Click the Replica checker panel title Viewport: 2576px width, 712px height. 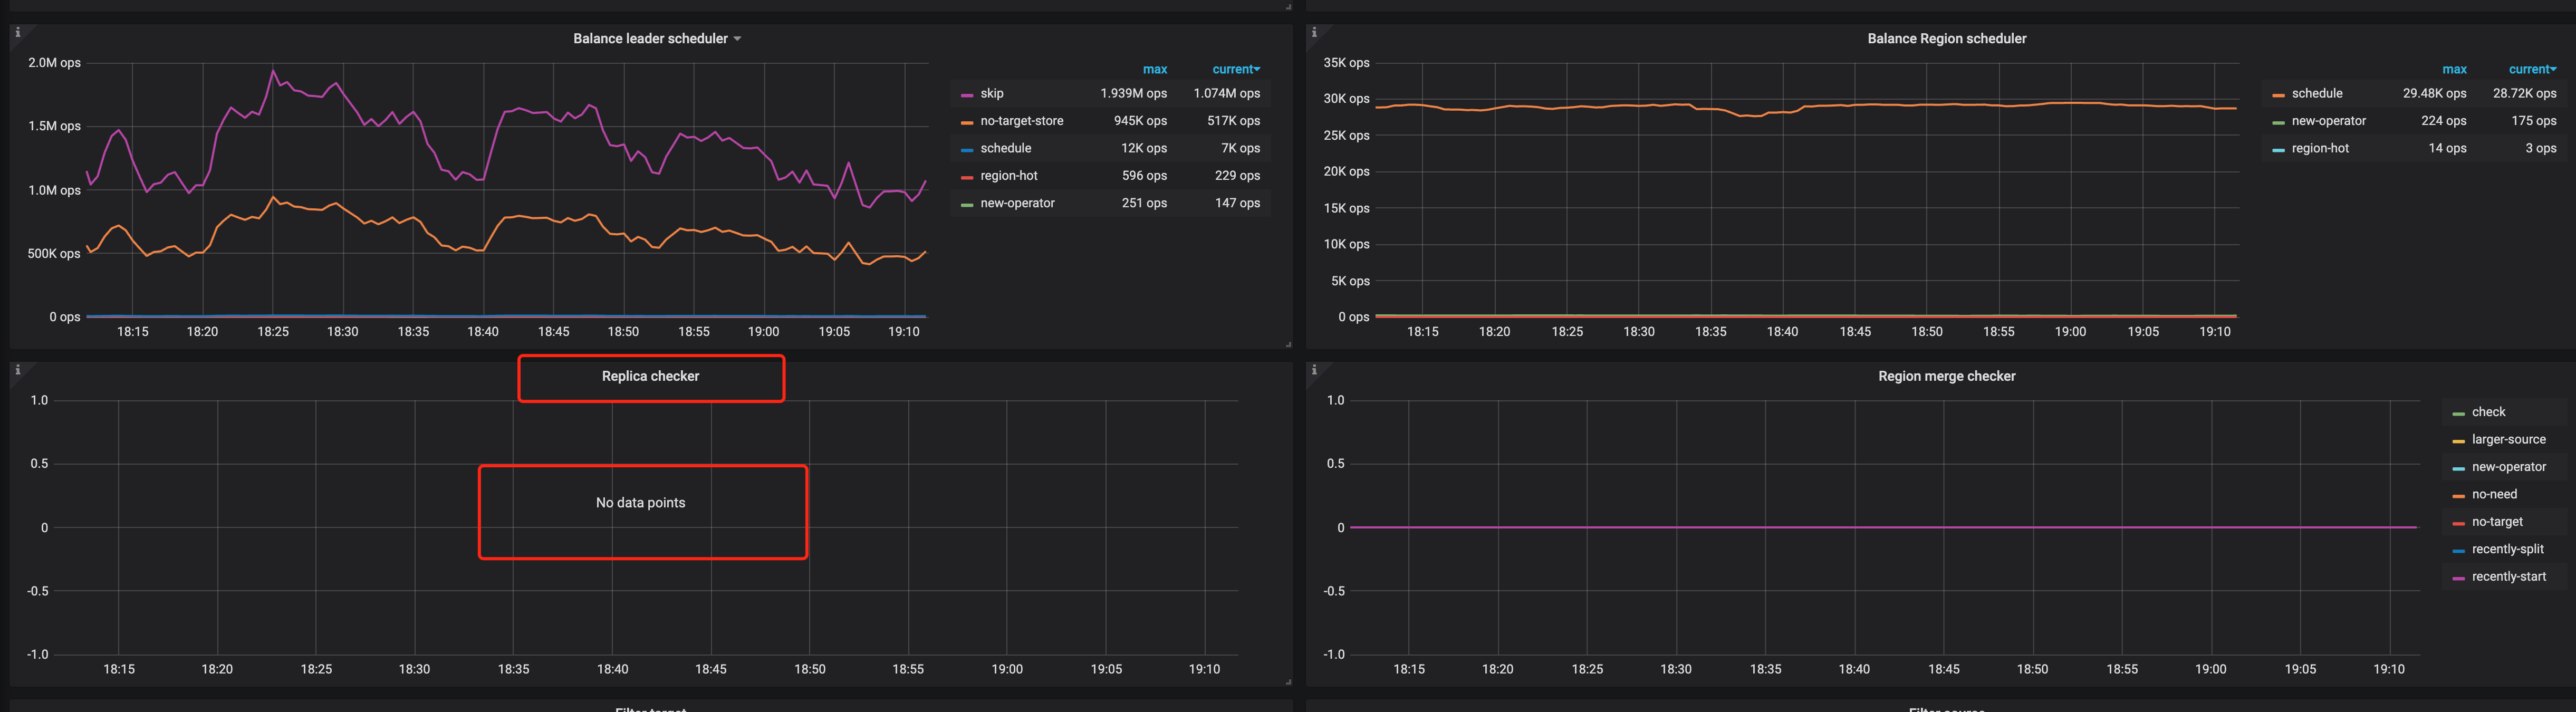pyautogui.click(x=650, y=376)
